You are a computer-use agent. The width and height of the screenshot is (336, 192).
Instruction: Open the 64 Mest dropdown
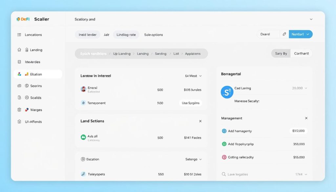point(192,76)
